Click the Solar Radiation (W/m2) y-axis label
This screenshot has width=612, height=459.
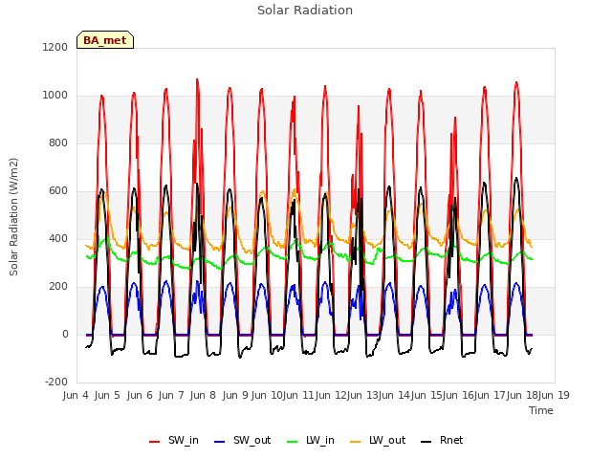click(13, 217)
